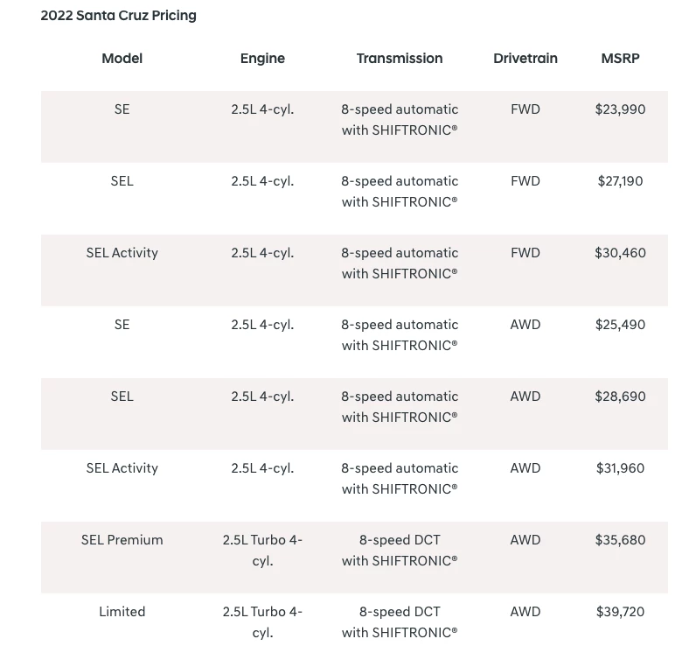Select the MSRP column header
This screenshot has width=689, height=667.
[620, 59]
